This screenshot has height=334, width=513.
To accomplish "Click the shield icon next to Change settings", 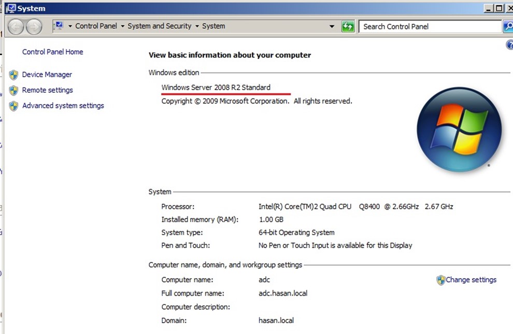I will [x=440, y=280].
